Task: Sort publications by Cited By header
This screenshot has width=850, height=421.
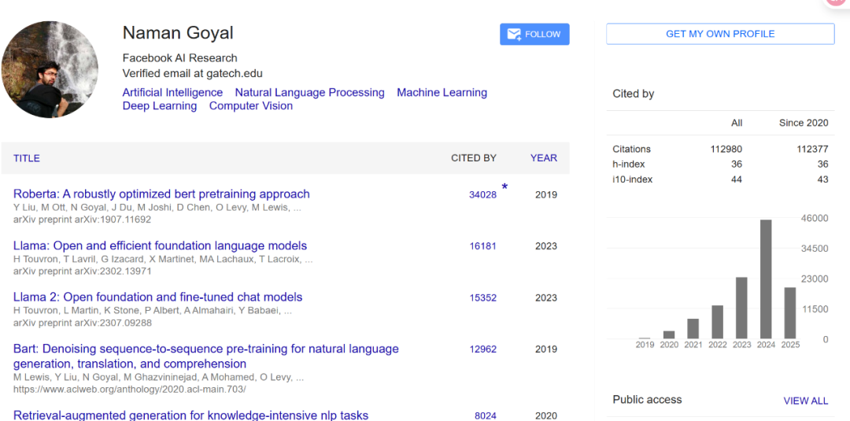Action: (x=473, y=158)
